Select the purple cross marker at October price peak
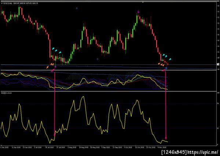This screenshot has width=220, height=156. 138,12
